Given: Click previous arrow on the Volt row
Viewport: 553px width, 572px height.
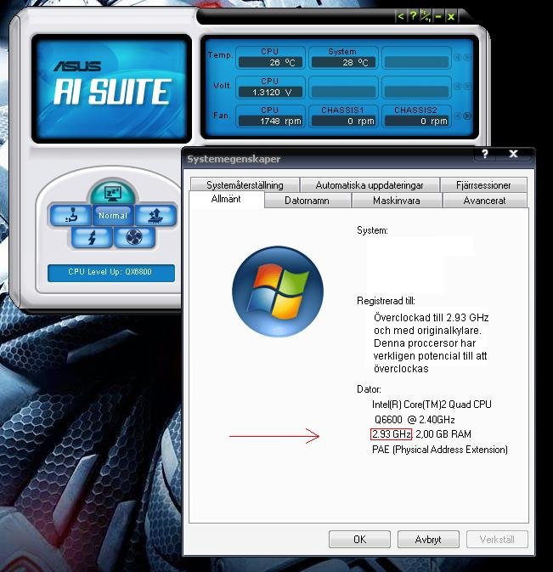Looking at the screenshot, I should point(458,86).
